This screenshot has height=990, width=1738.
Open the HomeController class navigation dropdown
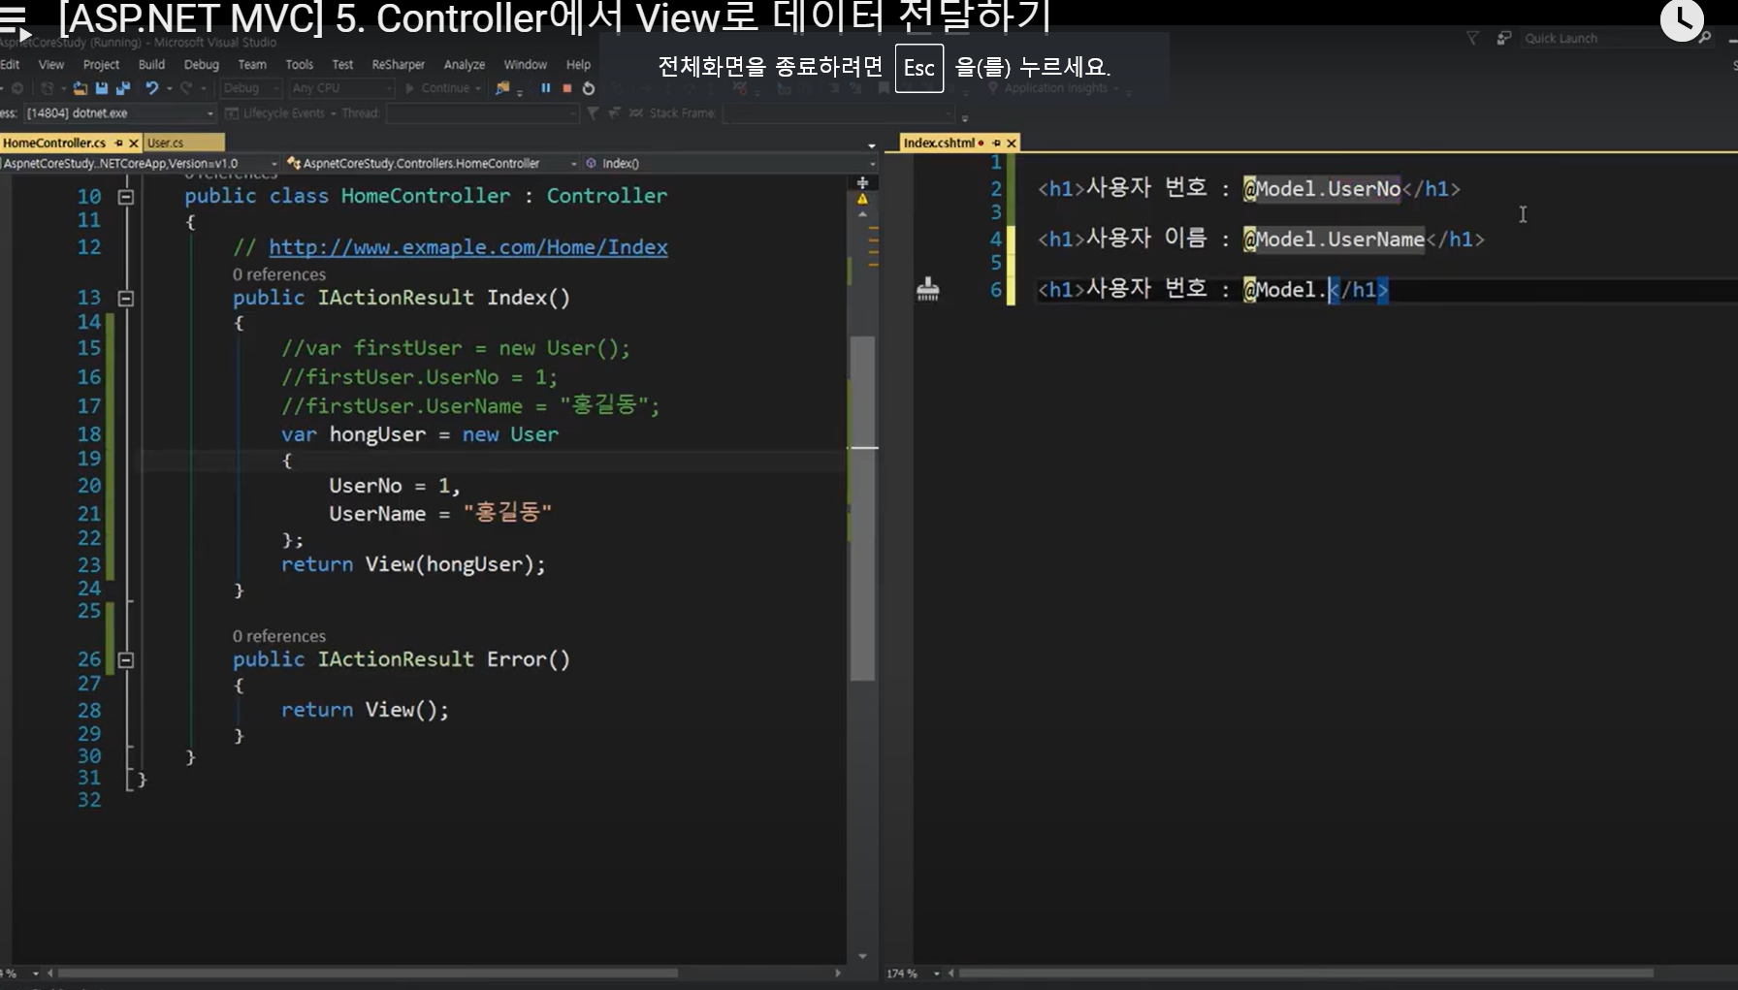click(432, 163)
